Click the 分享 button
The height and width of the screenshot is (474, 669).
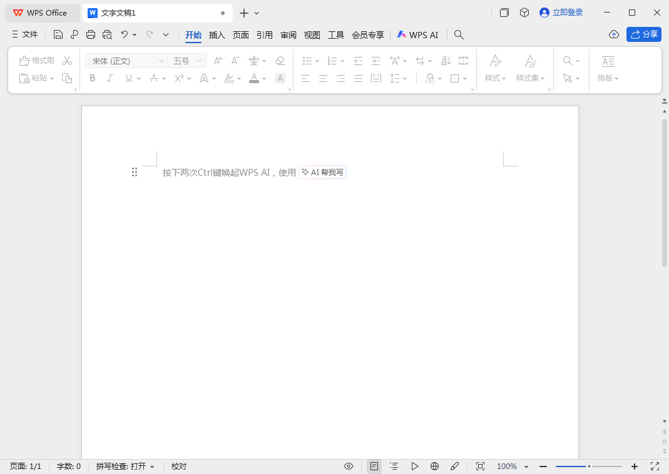tap(644, 34)
